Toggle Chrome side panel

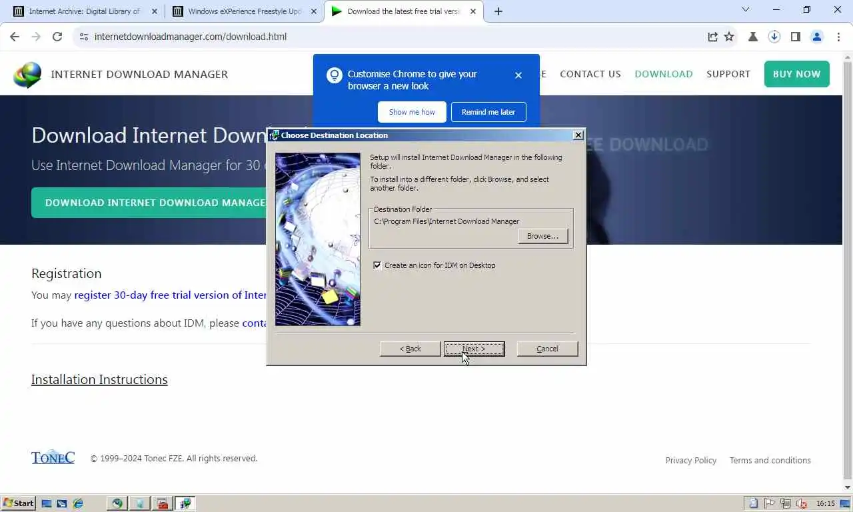pyautogui.click(x=796, y=37)
